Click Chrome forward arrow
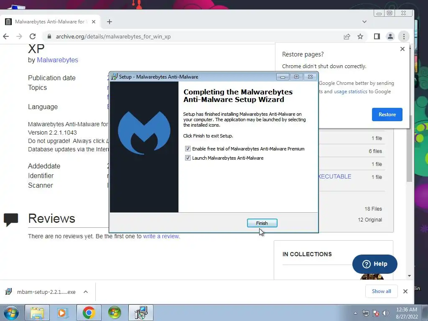428x321 pixels. [x=19, y=36]
